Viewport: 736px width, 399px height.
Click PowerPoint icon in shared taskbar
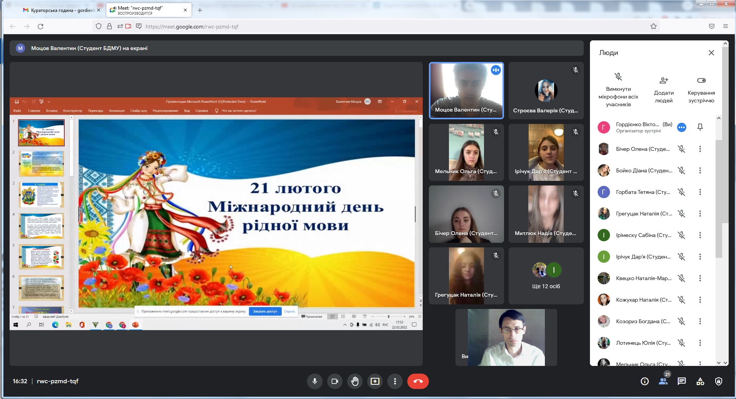[x=135, y=325]
